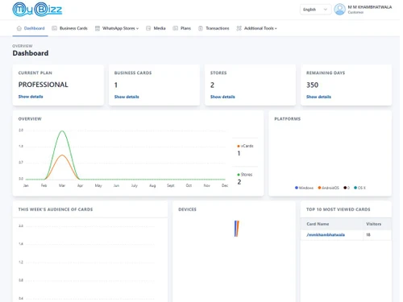Viewport: 403px width, 302px height.
Task: Click the visitors count 18 cell
Action: click(x=368, y=234)
